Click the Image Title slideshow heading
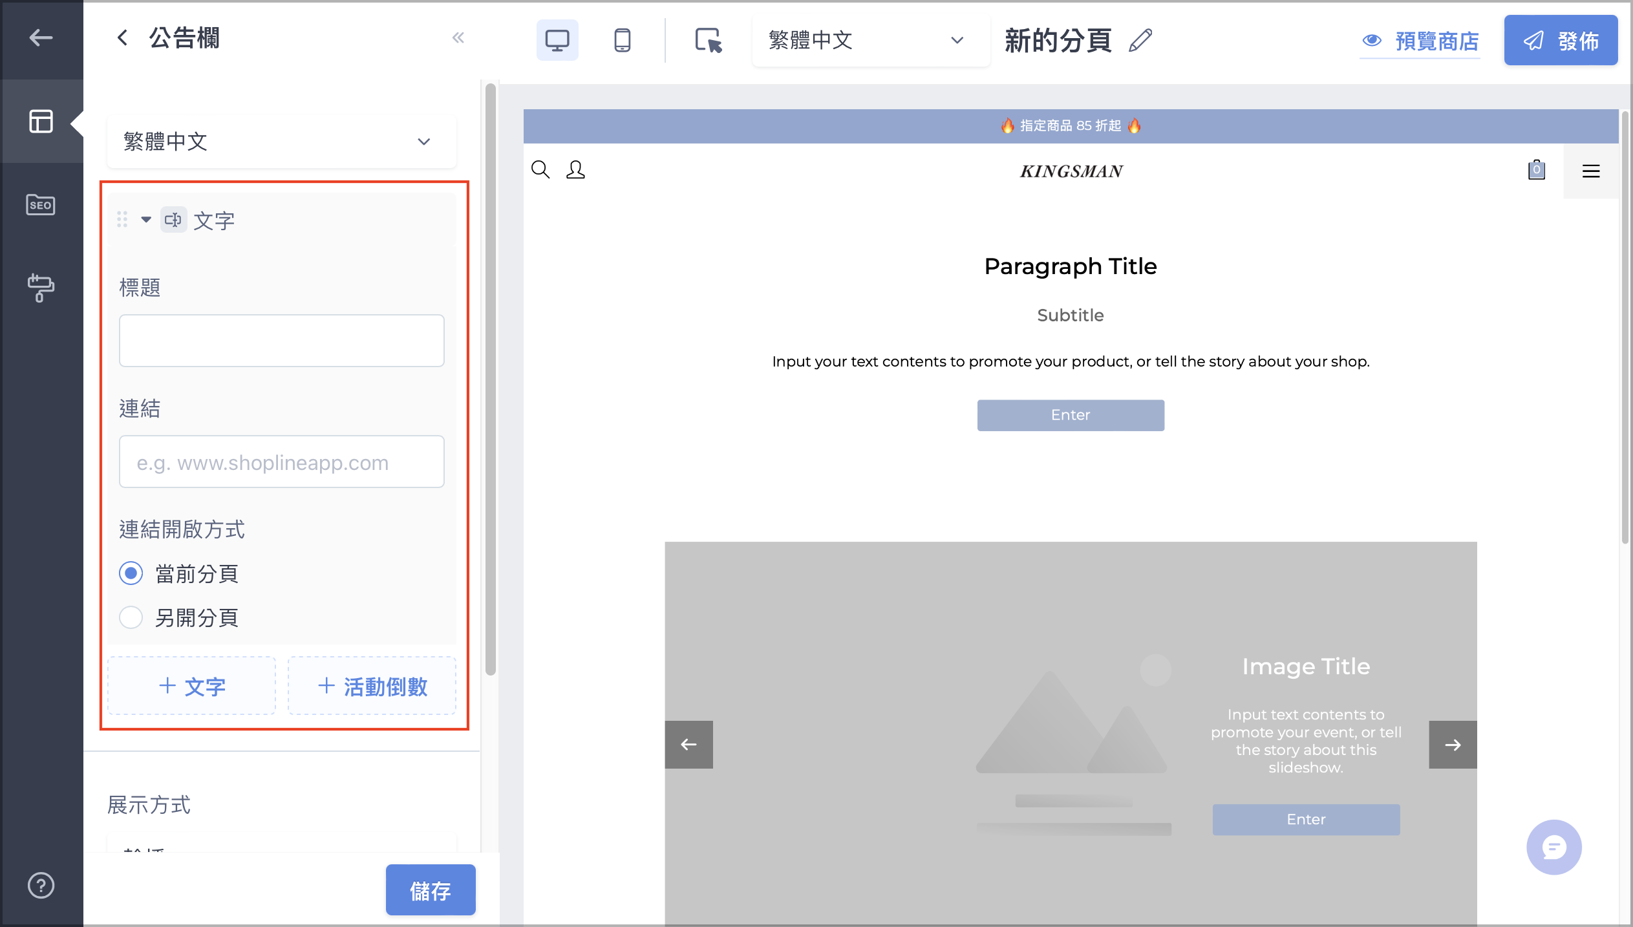Image resolution: width=1633 pixels, height=927 pixels. pos(1306,666)
